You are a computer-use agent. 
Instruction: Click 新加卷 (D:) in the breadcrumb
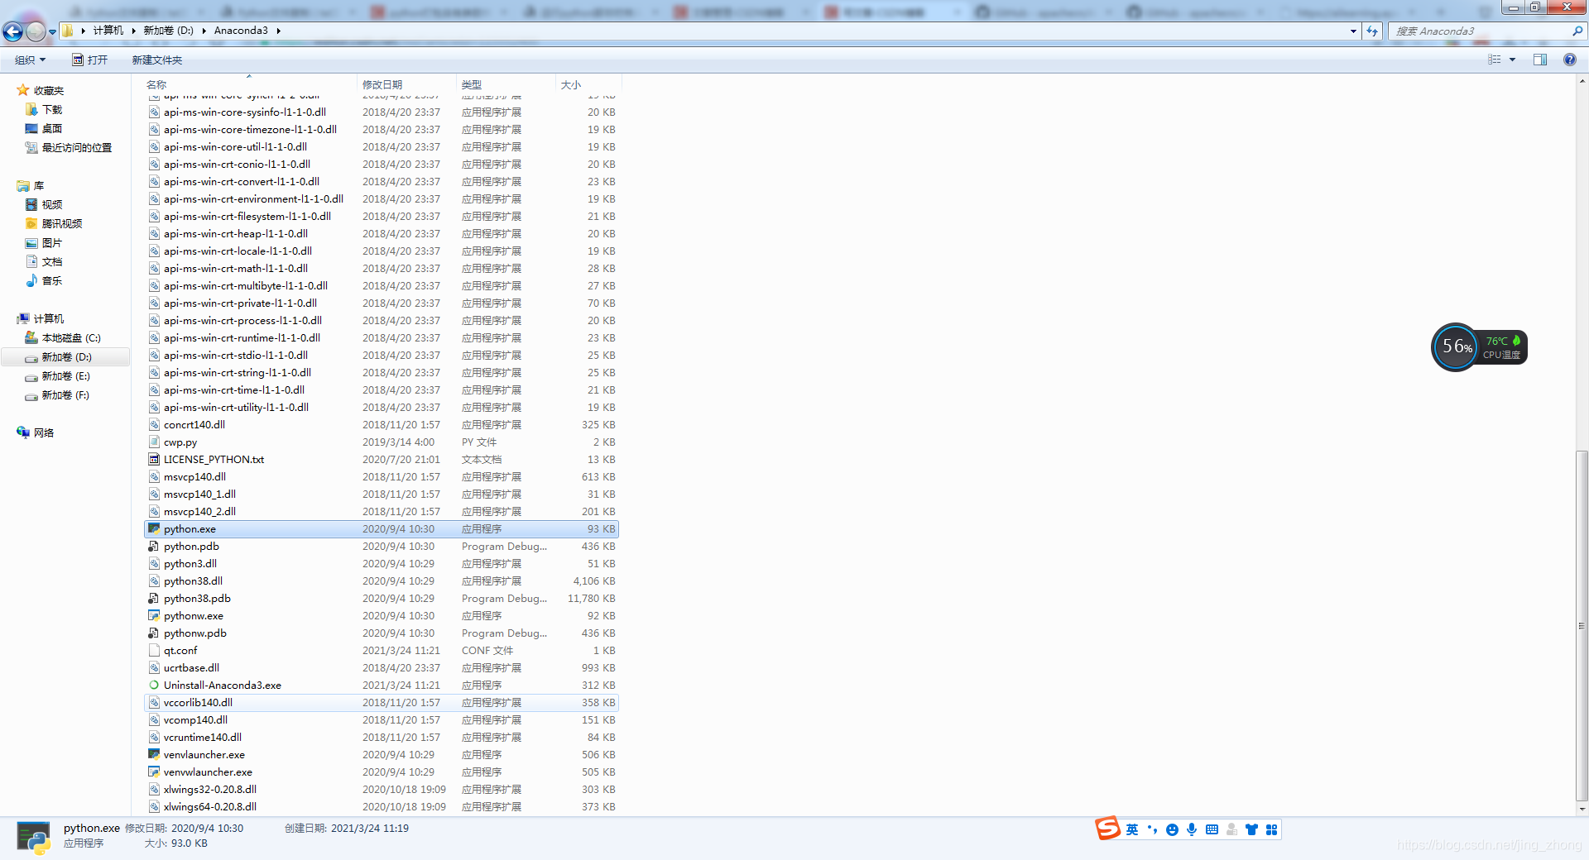(169, 31)
